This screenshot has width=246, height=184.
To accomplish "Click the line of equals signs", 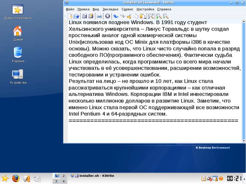I will tap(153, 120).
